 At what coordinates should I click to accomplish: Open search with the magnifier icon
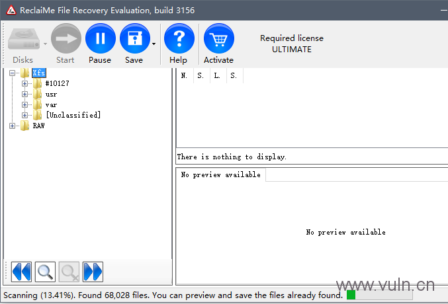click(45, 272)
